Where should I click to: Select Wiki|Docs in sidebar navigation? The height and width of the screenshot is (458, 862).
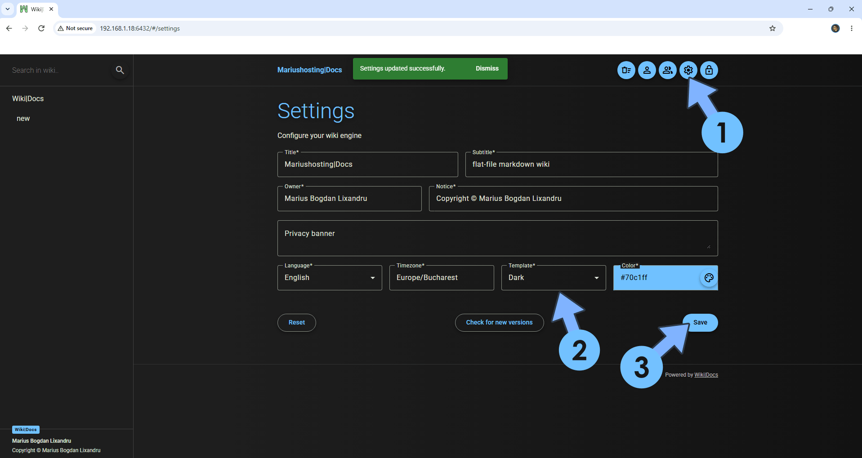tap(28, 98)
